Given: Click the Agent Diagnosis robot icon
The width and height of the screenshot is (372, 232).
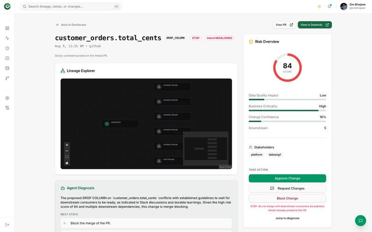Looking at the screenshot, I should [63, 188].
